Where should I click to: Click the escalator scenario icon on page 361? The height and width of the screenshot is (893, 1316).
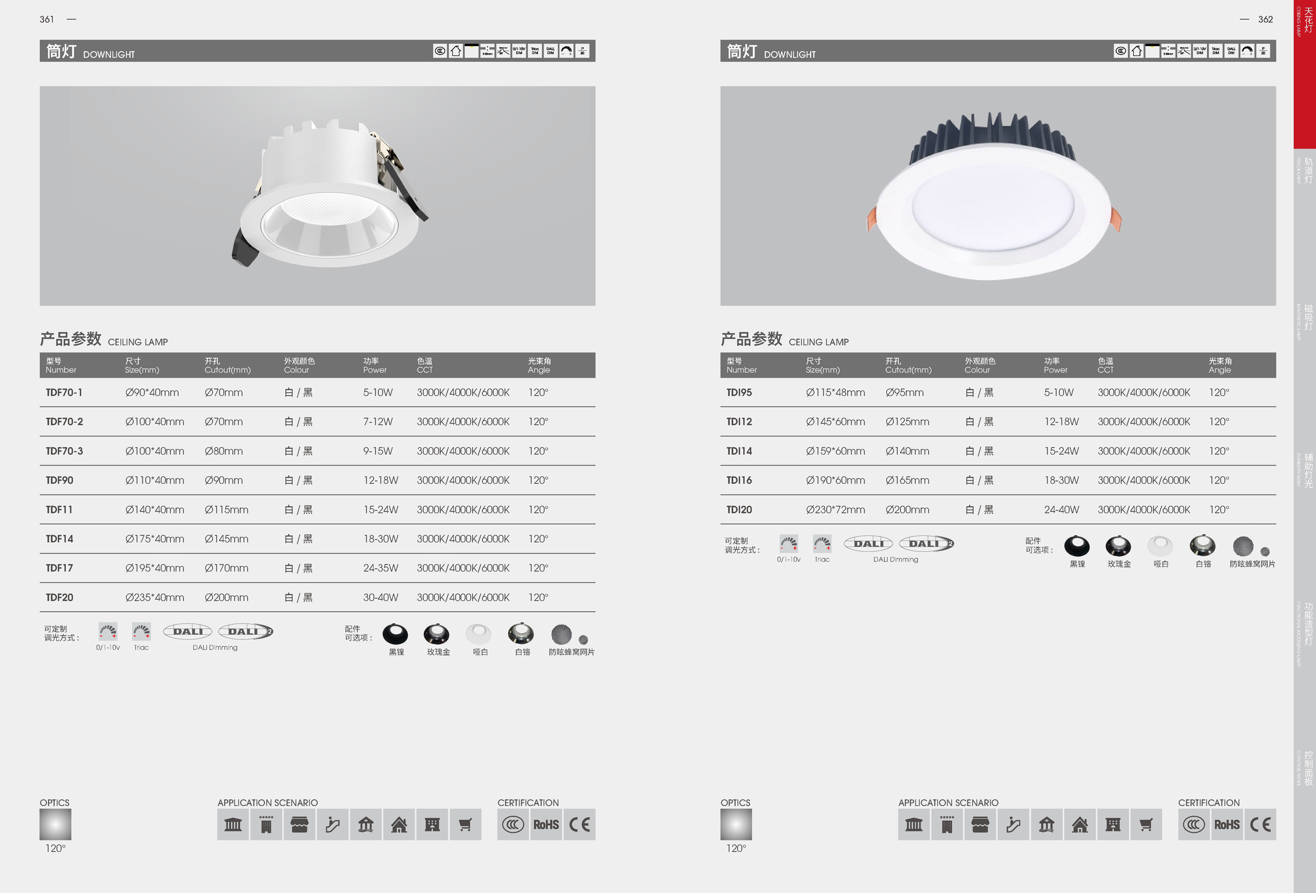332,825
